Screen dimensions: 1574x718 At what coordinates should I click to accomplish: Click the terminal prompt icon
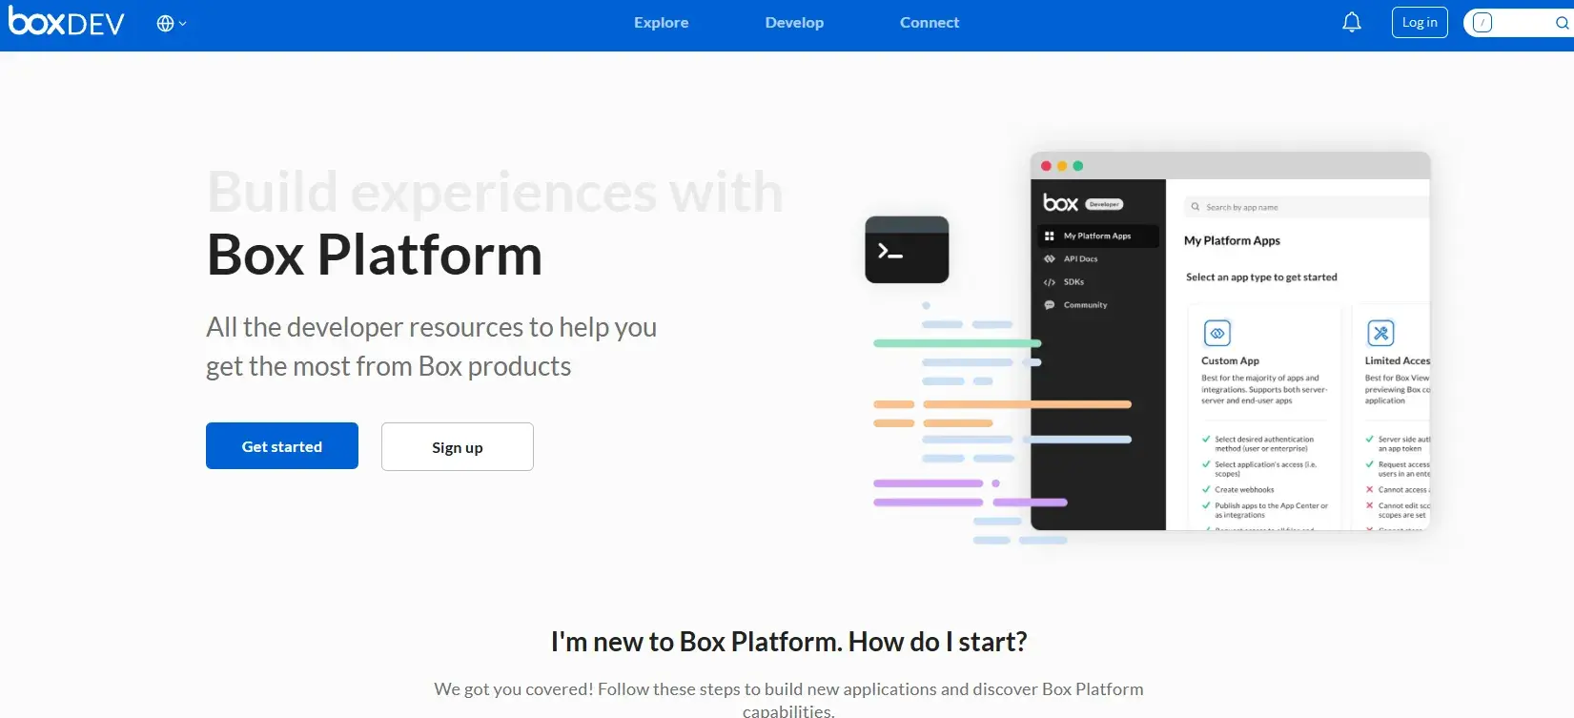click(907, 250)
